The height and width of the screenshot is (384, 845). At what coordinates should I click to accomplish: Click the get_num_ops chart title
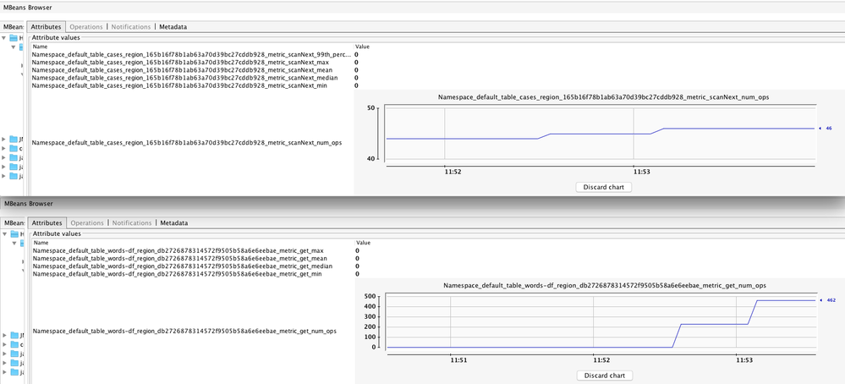point(605,285)
